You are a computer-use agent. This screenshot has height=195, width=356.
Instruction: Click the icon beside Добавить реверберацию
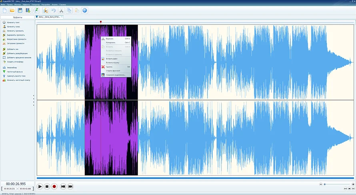point(4,53)
